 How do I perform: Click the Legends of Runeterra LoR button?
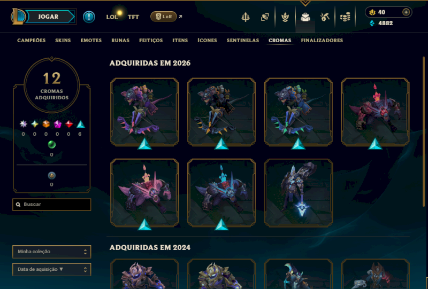click(x=164, y=17)
